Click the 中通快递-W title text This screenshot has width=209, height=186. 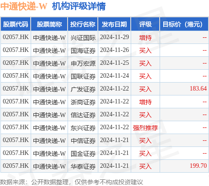click(24, 6)
